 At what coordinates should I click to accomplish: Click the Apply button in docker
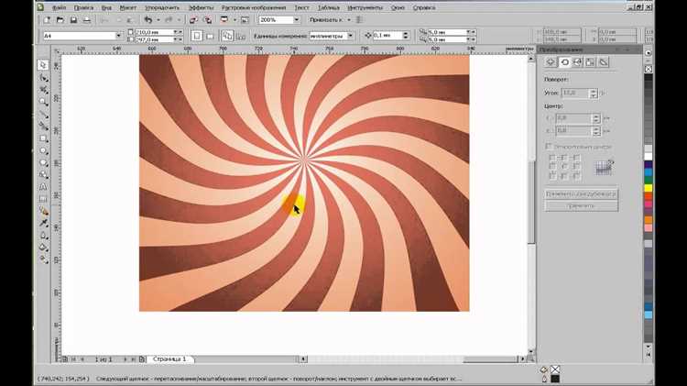(x=581, y=205)
